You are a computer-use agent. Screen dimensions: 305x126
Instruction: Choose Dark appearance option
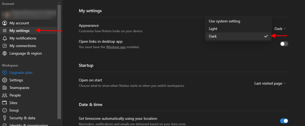(x=238, y=36)
